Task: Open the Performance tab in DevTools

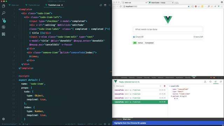Action: [169, 78]
